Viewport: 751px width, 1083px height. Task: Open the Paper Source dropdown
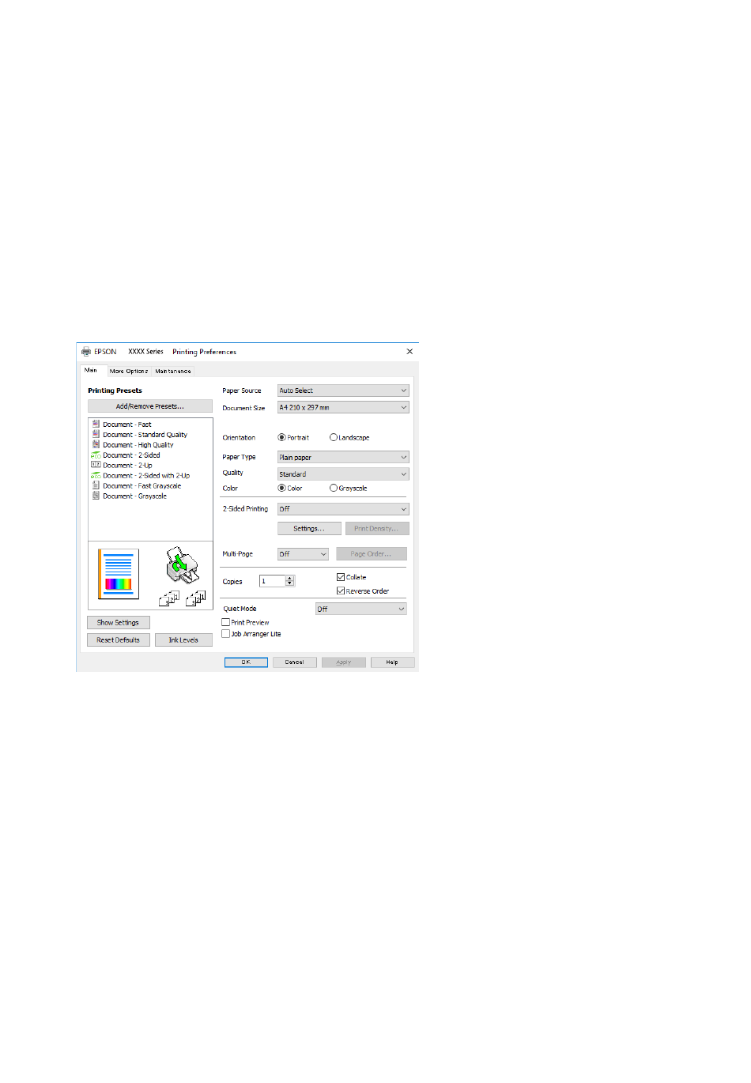pos(343,391)
